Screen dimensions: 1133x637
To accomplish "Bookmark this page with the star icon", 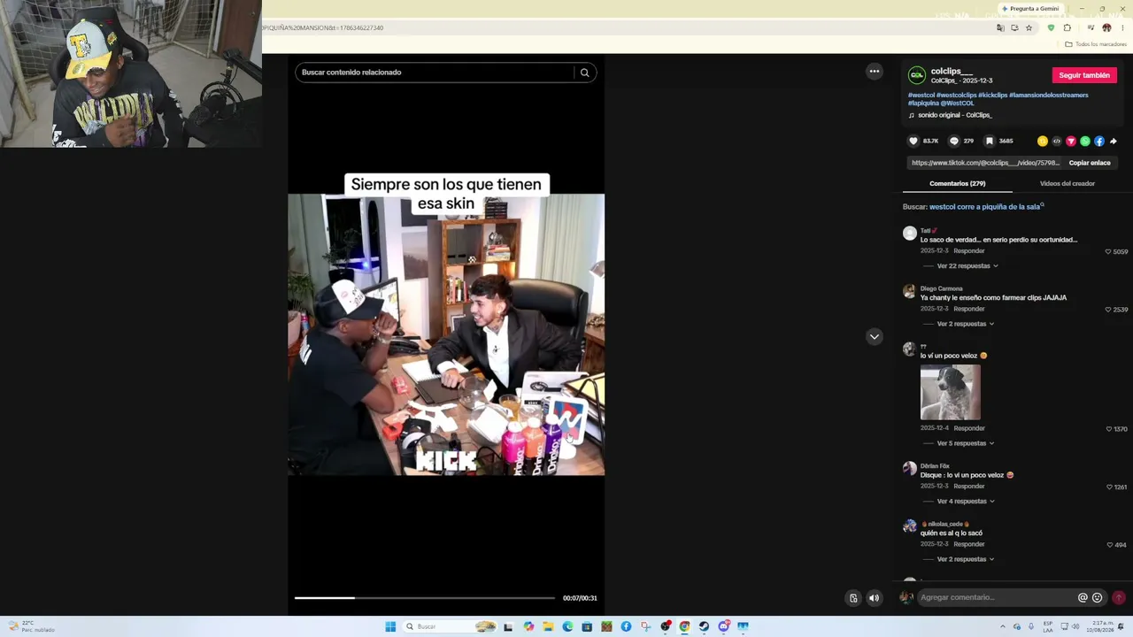I will (1029, 28).
